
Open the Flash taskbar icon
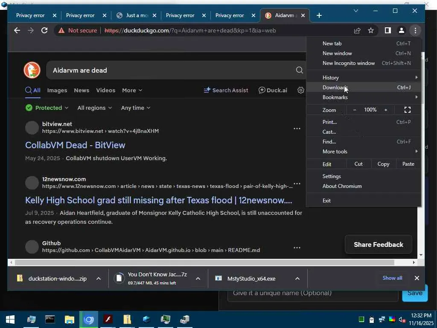click(x=108, y=319)
